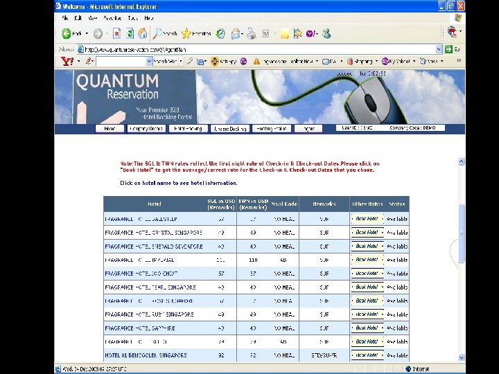Click the Mail envelope icon

point(236,34)
